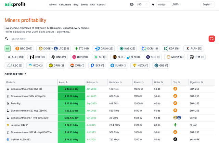Click Bitcoin icon in Proto Rig row
The height and width of the screenshot is (143, 219).
[175, 103]
